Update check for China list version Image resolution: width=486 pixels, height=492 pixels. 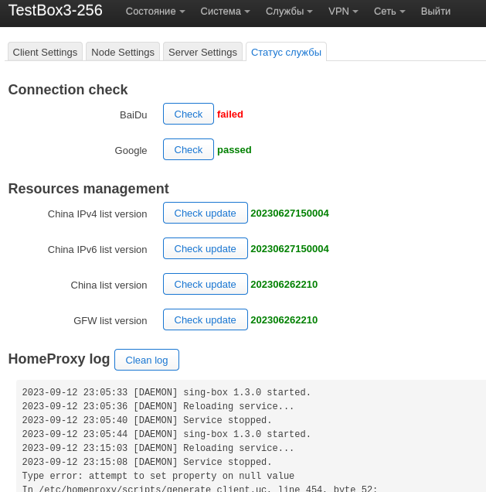pos(205,284)
